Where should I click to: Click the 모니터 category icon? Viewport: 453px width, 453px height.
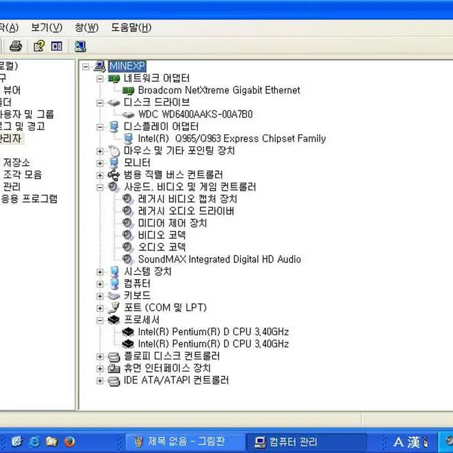(114, 163)
